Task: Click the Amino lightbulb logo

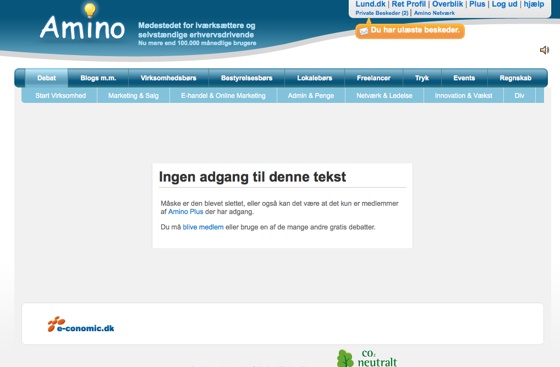Action: [x=83, y=25]
